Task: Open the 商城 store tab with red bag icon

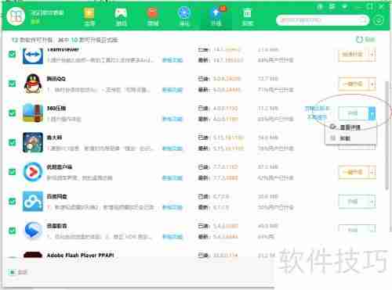Action: [x=153, y=16]
